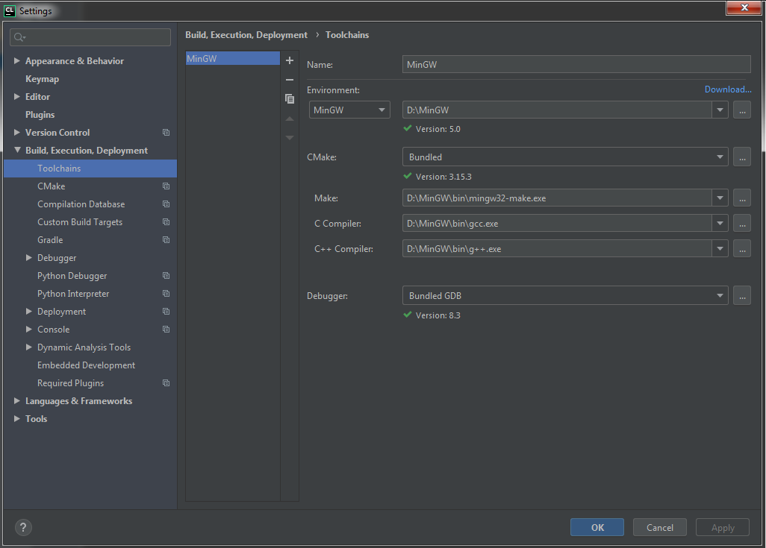Expand the Debugger subsection

[x=29, y=258]
